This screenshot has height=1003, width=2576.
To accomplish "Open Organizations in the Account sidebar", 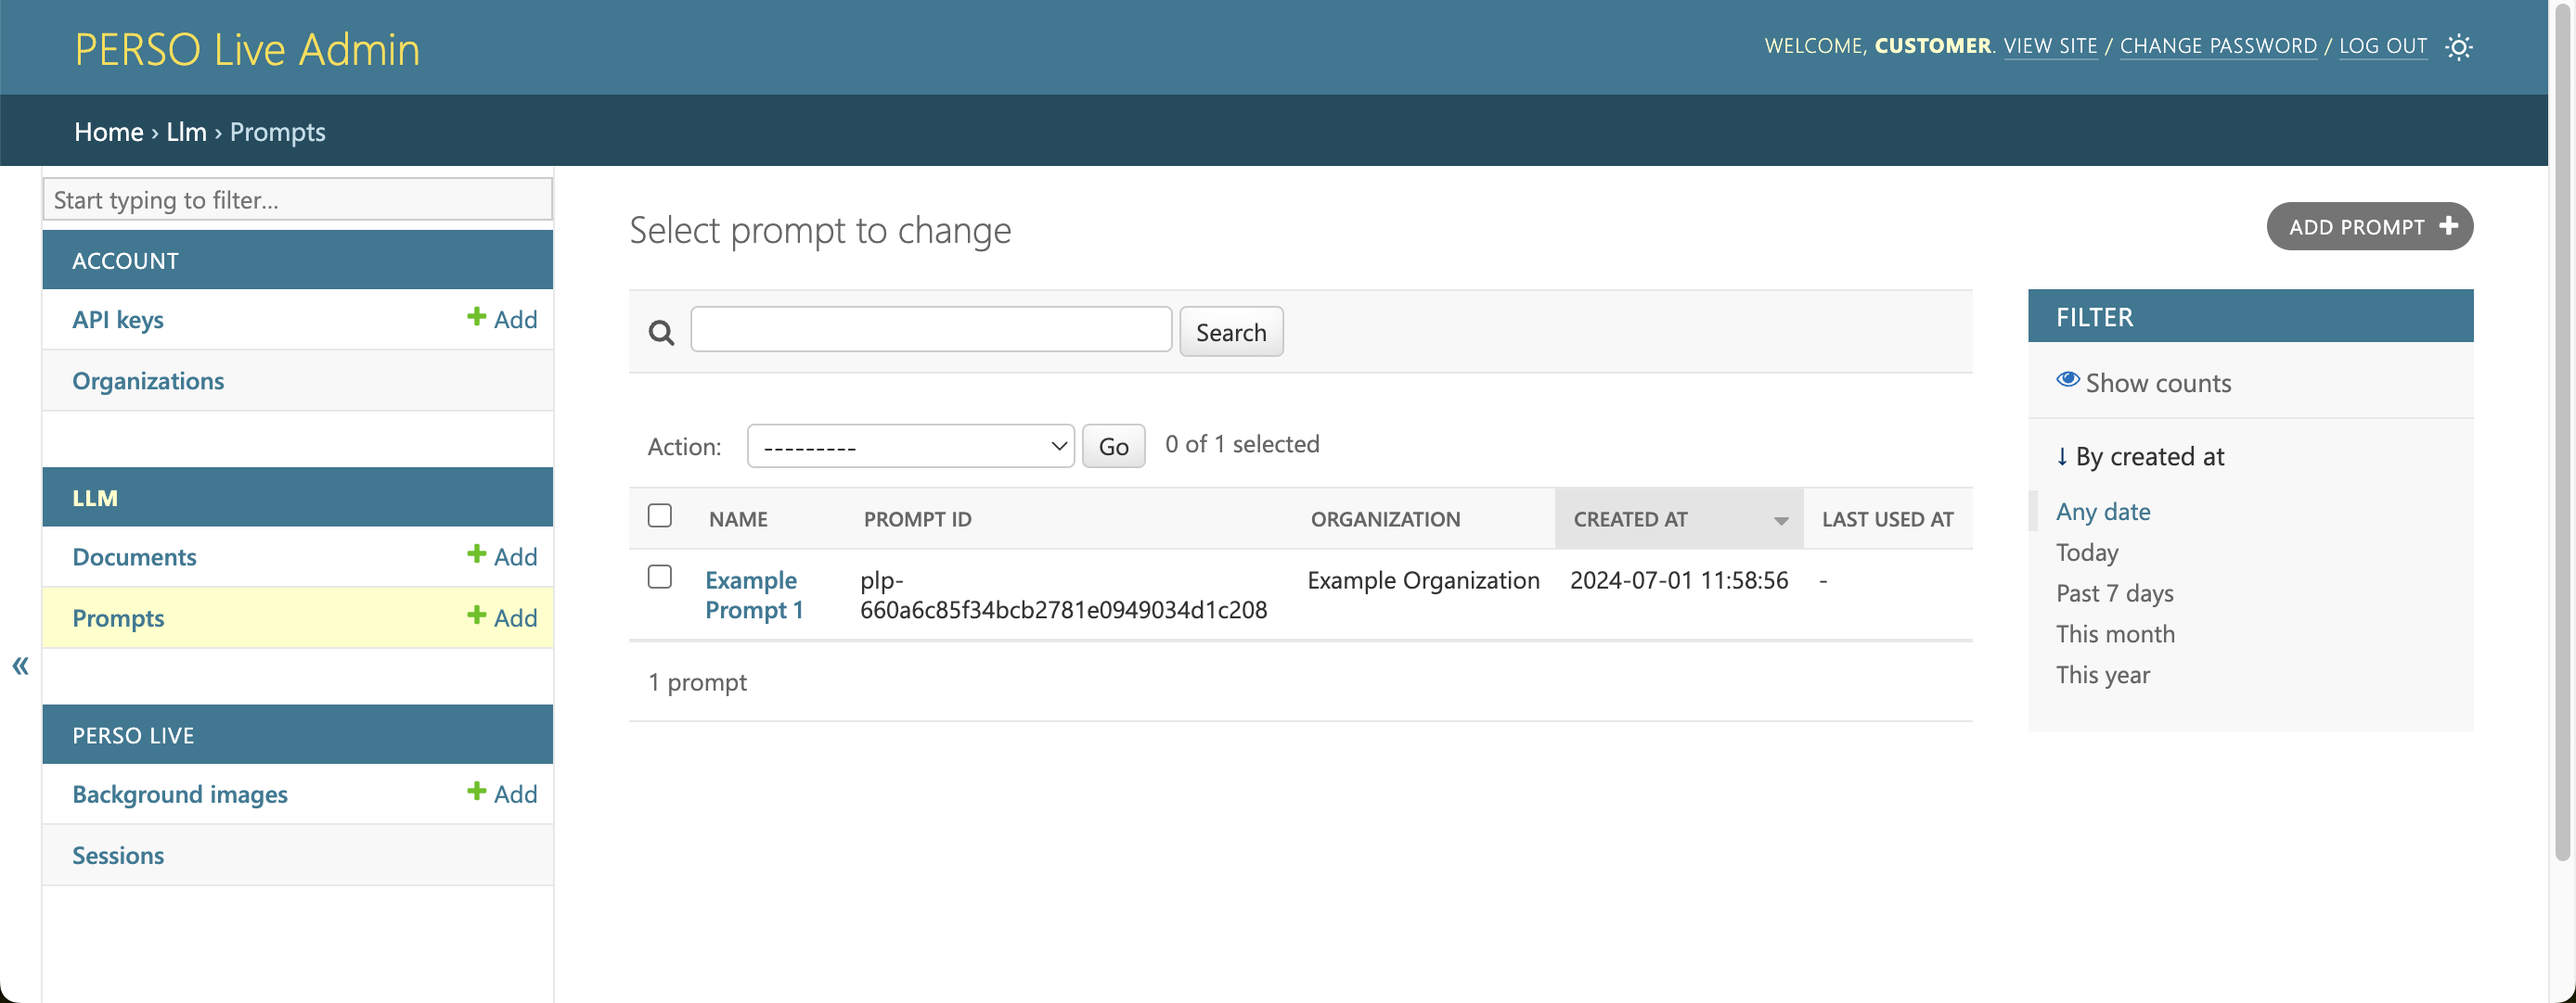I will tap(148, 381).
